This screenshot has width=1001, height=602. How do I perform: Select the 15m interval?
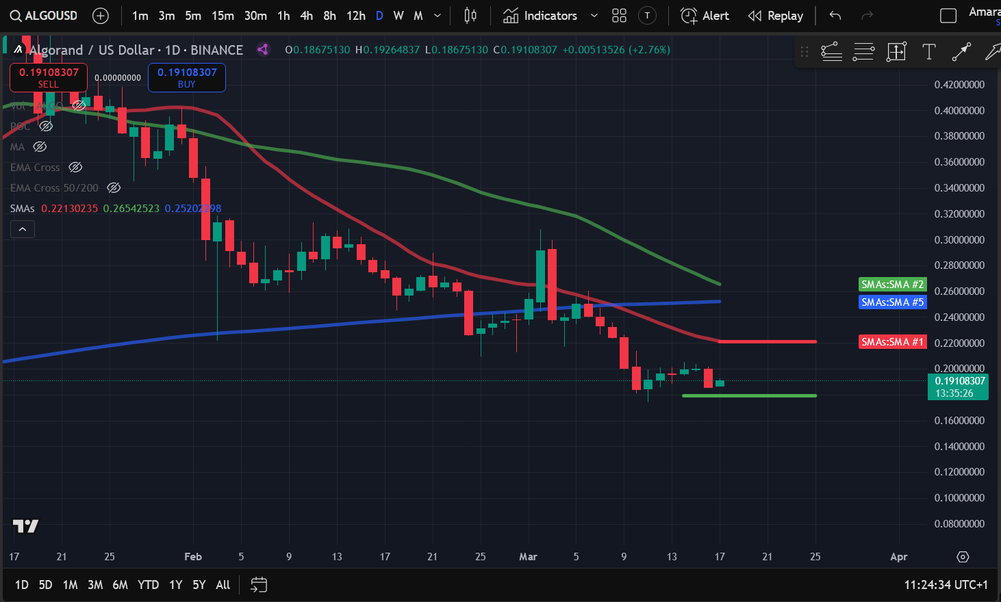point(223,16)
